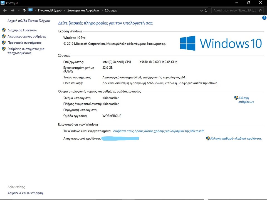
Task: Click full computer name value after Πλήρες όνομα υπολογιστή:
Action: (x=110, y=104)
